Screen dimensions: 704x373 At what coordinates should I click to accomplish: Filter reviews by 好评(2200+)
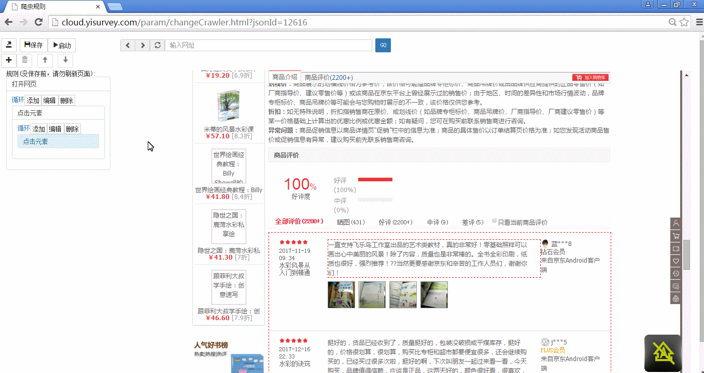pos(396,222)
